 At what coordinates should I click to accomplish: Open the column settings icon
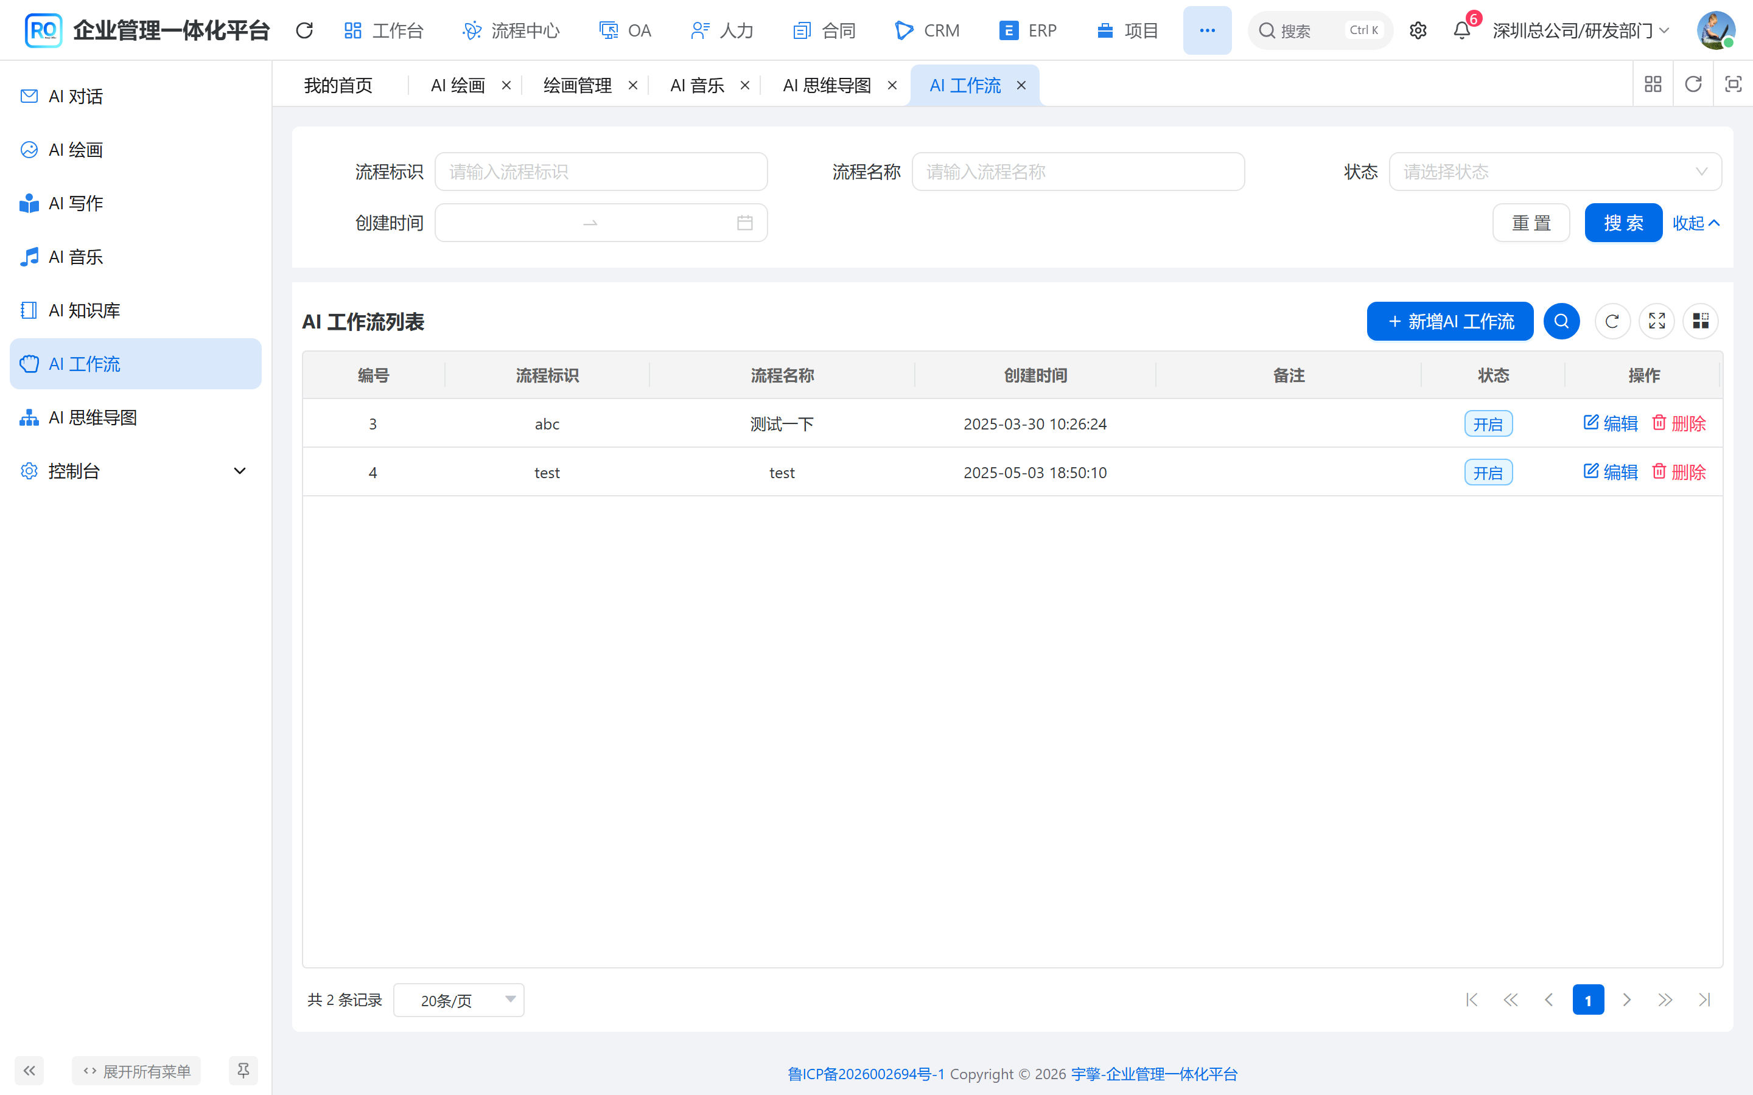click(1700, 321)
